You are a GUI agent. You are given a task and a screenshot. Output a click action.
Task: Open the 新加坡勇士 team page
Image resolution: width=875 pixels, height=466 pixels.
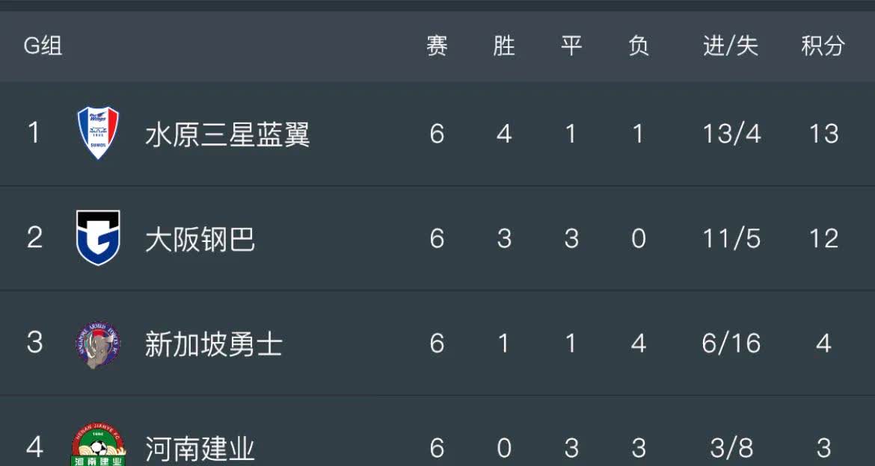[215, 344]
